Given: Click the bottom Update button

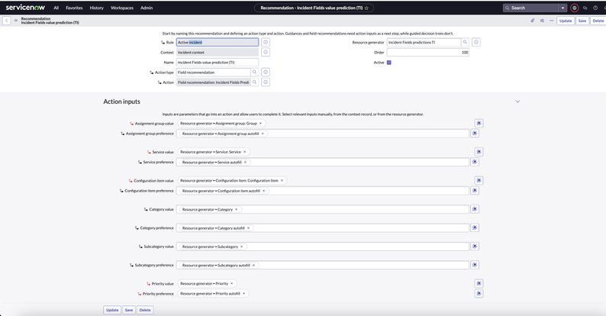Looking at the screenshot, I should [112, 310].
